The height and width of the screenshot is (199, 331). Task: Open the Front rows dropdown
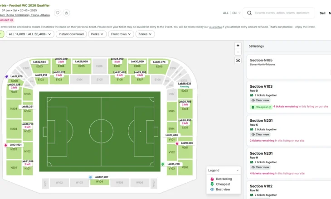tap(121, 34)
